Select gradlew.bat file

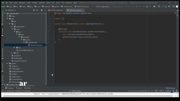click(x=15, y=77)
